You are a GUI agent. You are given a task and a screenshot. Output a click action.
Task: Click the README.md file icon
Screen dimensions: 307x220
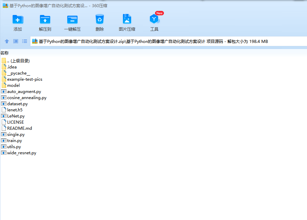(x=4, y=128)
